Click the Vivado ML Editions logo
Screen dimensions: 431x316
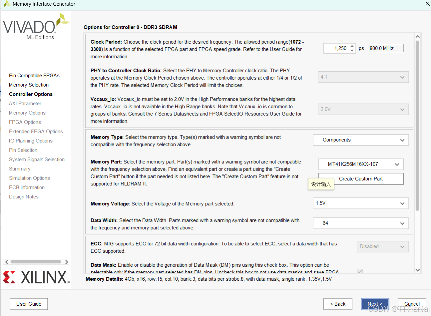[36, 26]
